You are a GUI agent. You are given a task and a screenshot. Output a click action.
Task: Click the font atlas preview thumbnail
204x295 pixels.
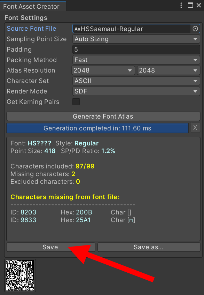coord(20,275)
